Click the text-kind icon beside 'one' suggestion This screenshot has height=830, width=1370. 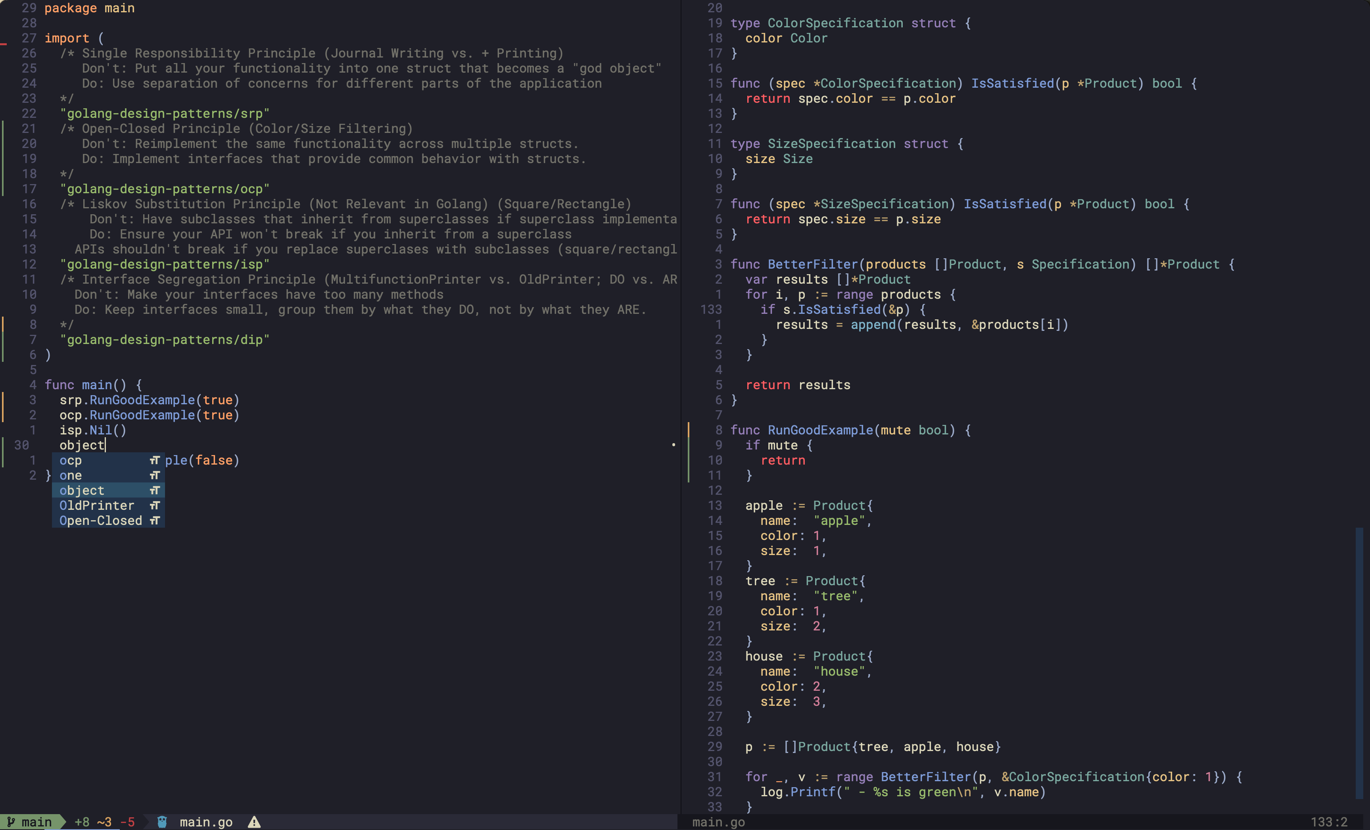155,475
